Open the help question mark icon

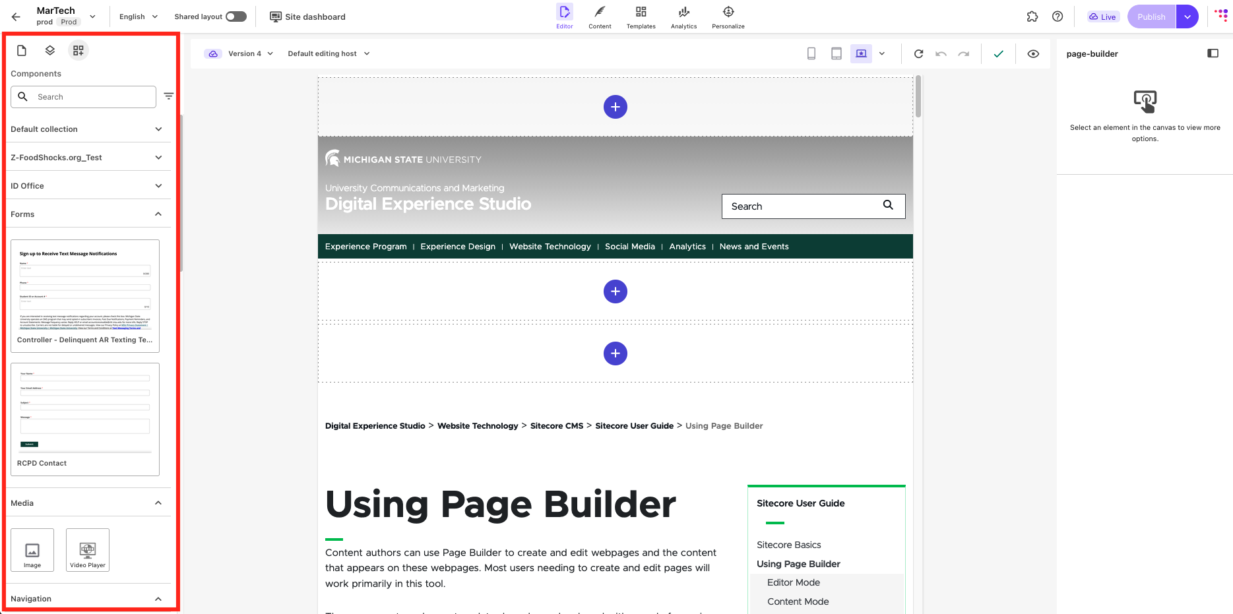tap(1058, 16)
